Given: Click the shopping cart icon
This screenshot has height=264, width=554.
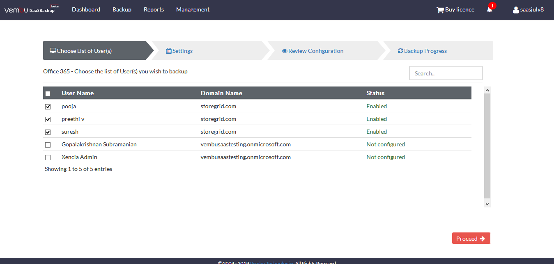Looking at the screenshot, I should coord(440,10).
